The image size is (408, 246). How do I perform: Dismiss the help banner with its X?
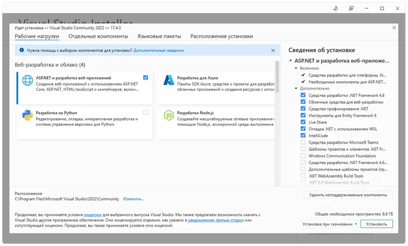pos(273,50)
